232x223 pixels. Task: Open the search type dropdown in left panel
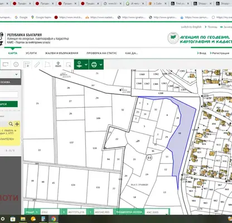[10, 74]
